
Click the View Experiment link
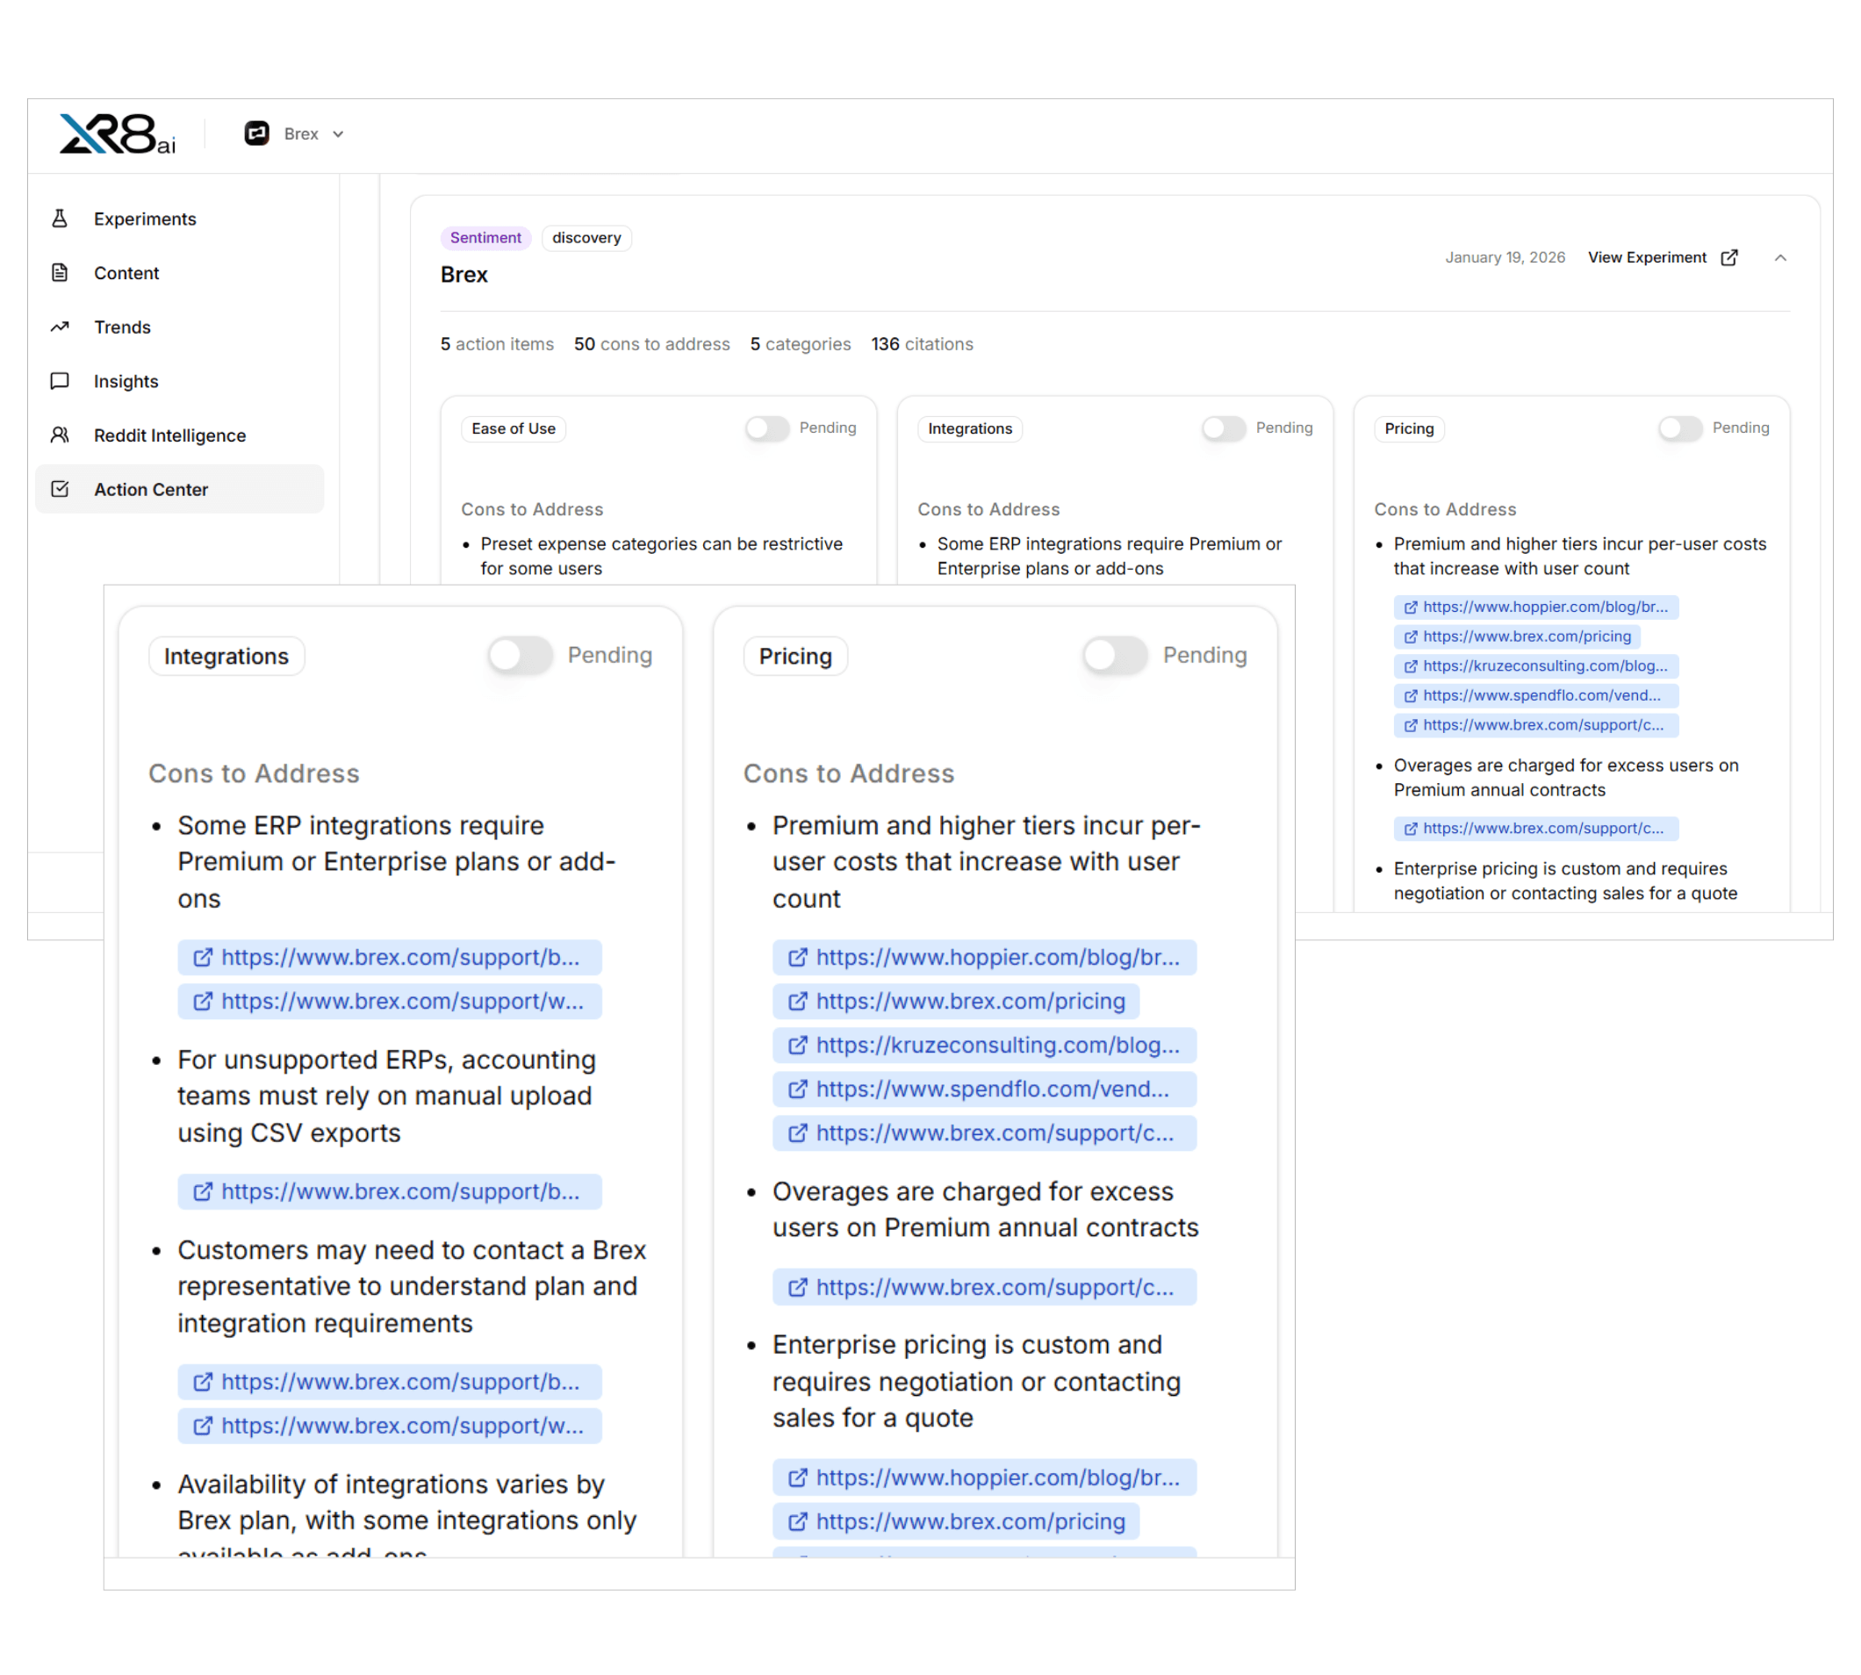(x=1648, y=258)
